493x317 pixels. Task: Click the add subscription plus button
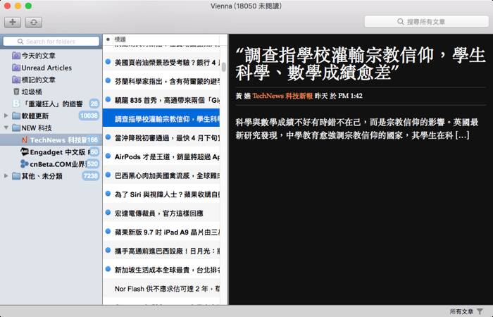pyautogui.click(x=13, y=22)
